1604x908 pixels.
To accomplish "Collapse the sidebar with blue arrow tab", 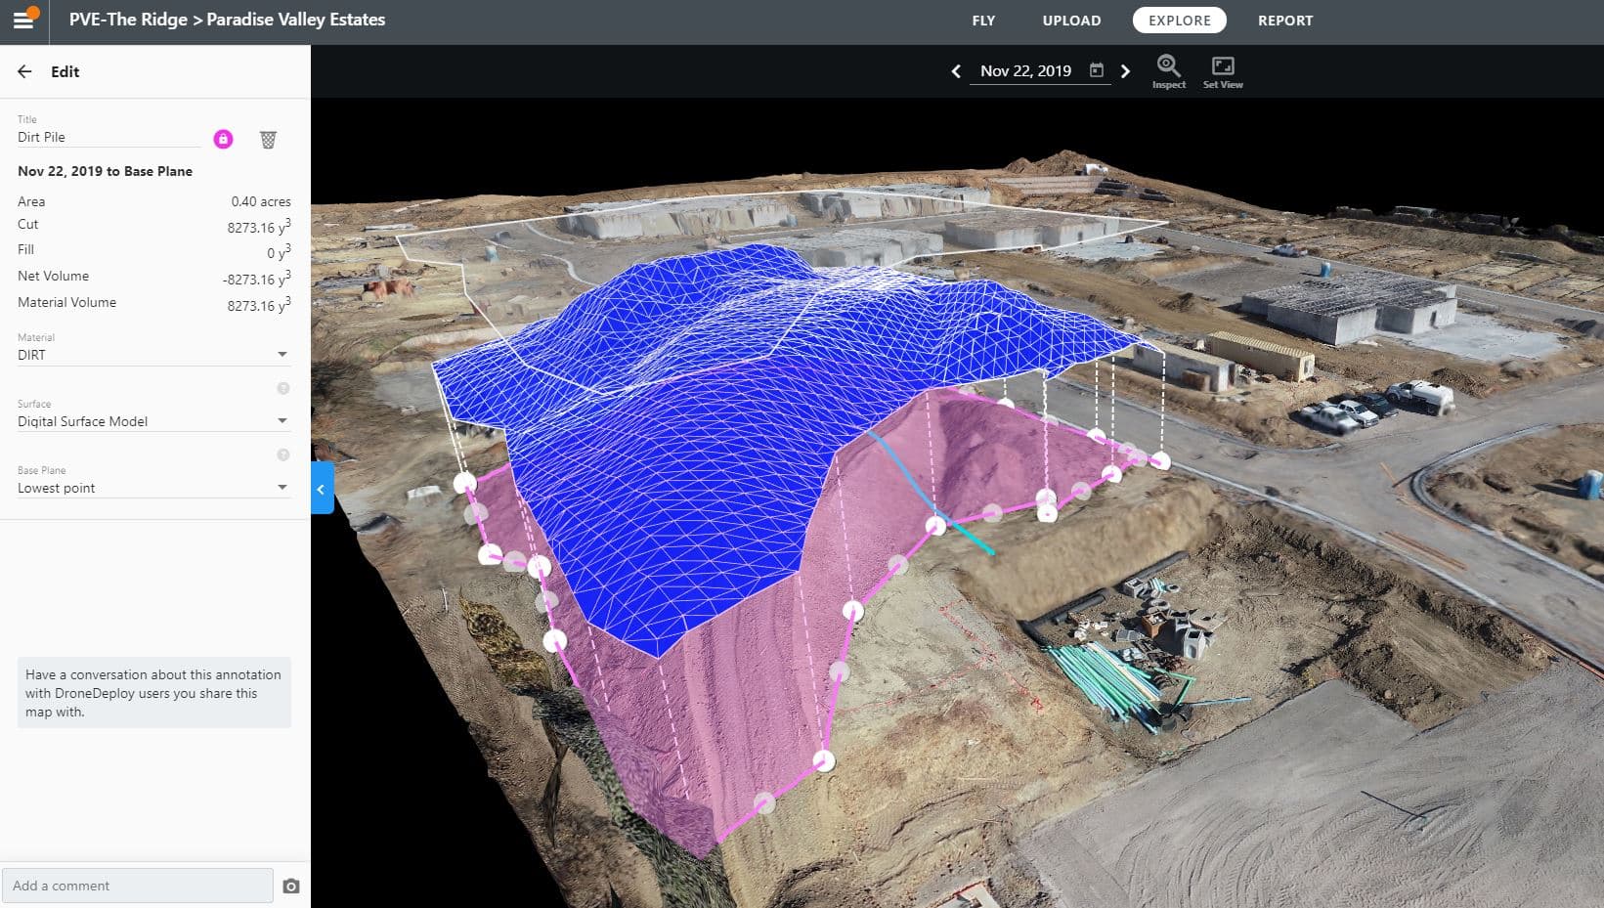I will [x=322, y=488].
